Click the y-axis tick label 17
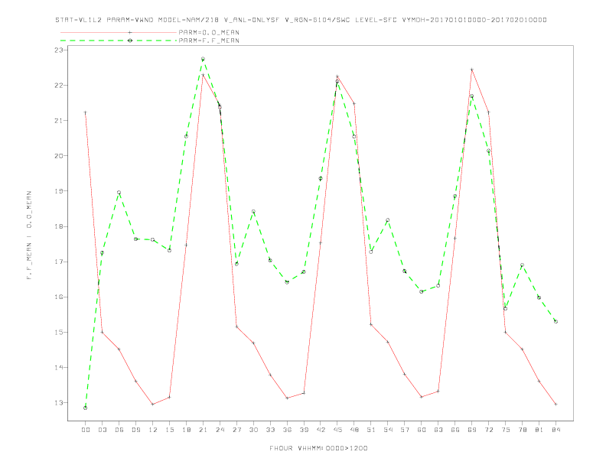Screen dimensions: 606x468 (x=59, y=262)
